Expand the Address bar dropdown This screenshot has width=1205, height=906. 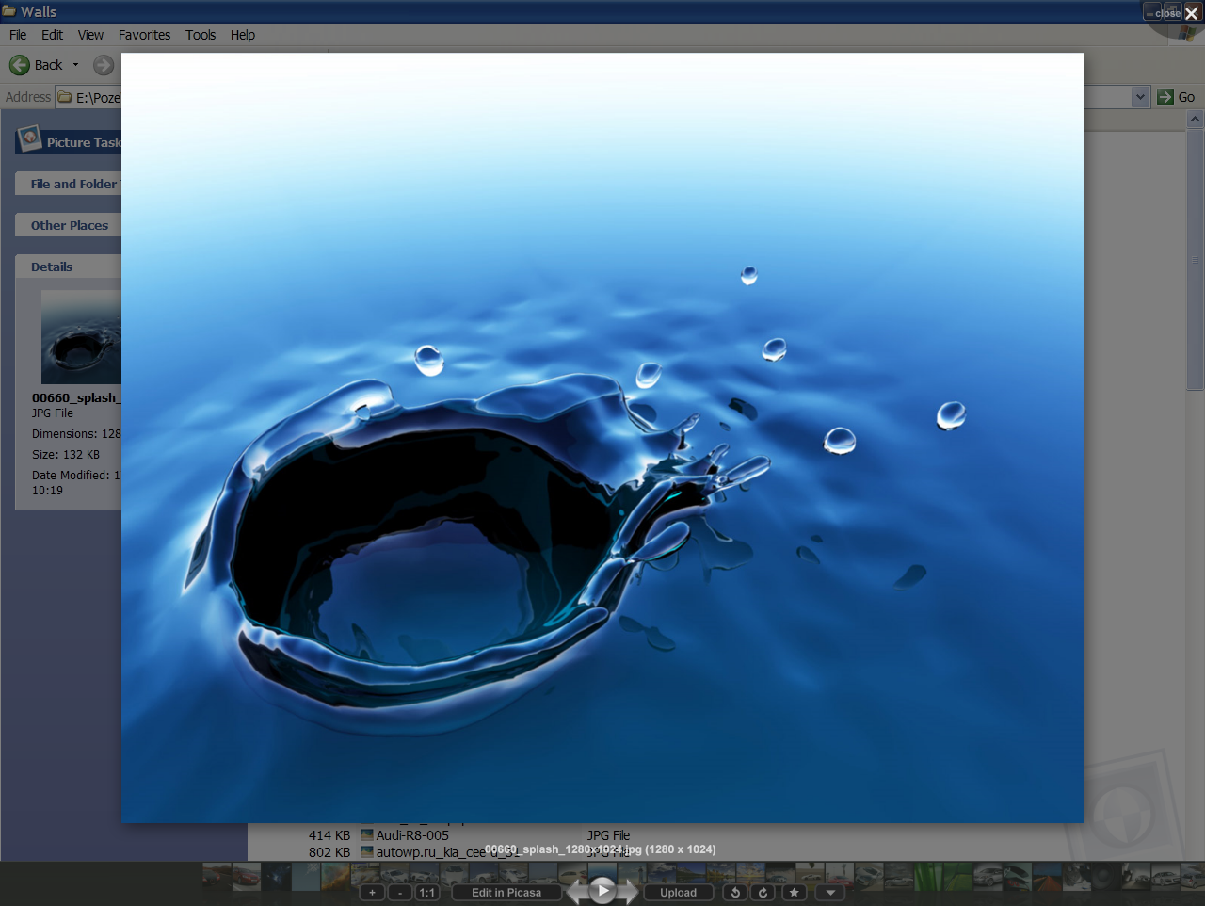1140,97
